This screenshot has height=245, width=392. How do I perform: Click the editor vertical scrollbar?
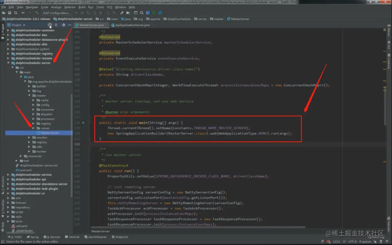click(x=385, y=105)
